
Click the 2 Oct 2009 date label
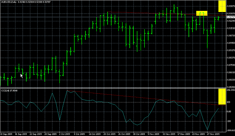65,134
